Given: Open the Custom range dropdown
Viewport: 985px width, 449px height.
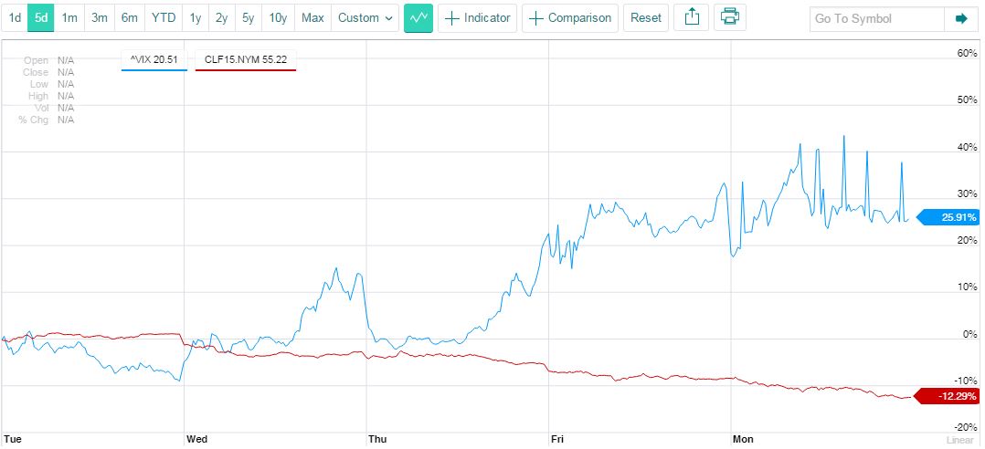Looking at the screenshot, I should 365,18.
